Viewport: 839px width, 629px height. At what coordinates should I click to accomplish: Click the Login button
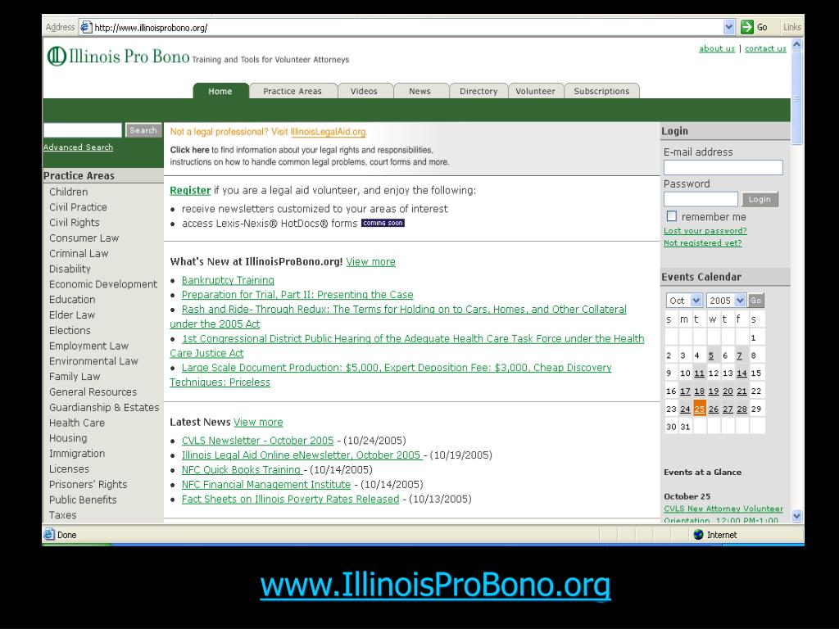(760, 199)
